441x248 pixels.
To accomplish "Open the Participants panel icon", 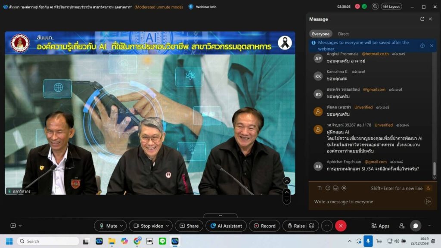I will coord(402,226).
